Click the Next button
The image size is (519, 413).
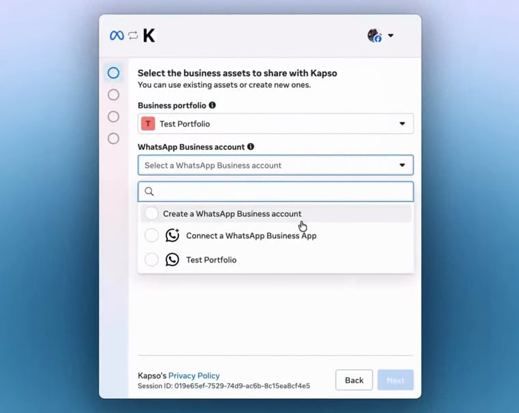395,380
